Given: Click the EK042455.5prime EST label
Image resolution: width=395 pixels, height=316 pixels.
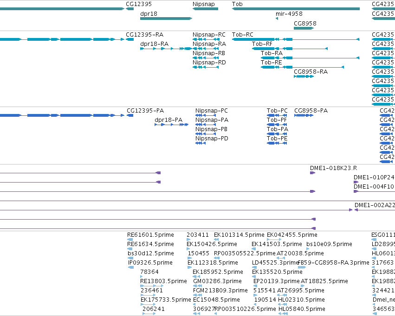Looking at the screenshot, I should (x=292, y=235).
